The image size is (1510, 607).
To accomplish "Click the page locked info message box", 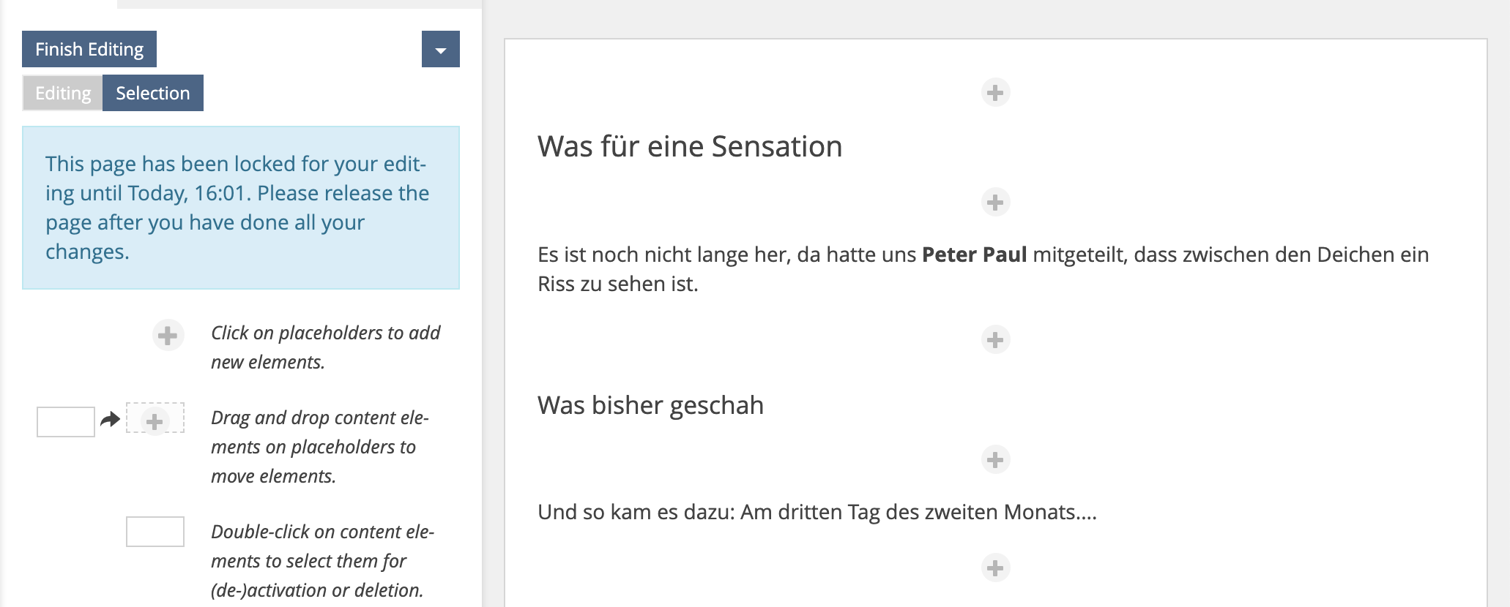I will tap(241, 208).
